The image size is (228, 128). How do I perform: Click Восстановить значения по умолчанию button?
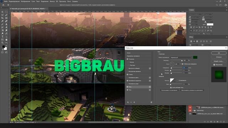(x=192, y=90)
